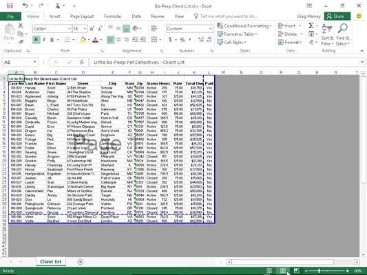Increase font size with the large A
The height and width of the screenshot is (275, 367).
92,29
